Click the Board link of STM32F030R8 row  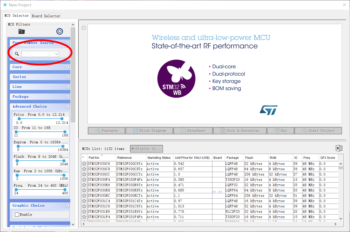(x=217, y=191)
